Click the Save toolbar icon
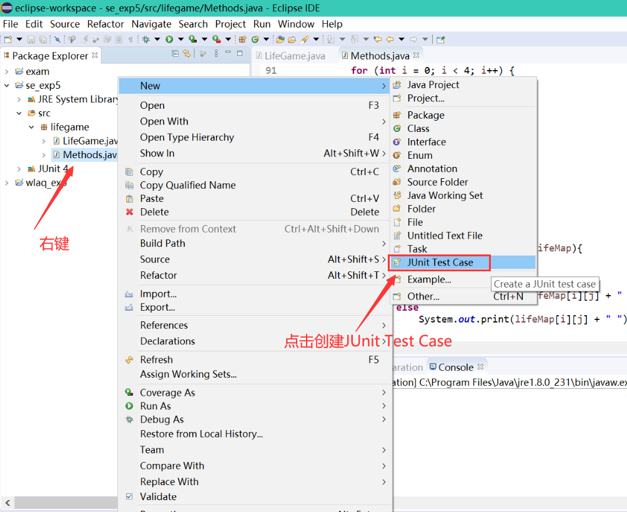This screenshot has width=627, height=512. pyautogui.click(x=31, y=39)
